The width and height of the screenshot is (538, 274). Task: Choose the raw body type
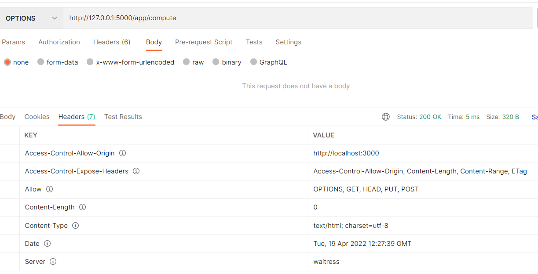pyautogui.click(x=187, y=62)
